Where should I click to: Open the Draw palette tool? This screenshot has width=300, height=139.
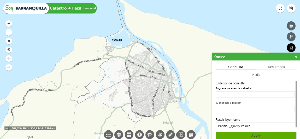[x=160, y=135]
